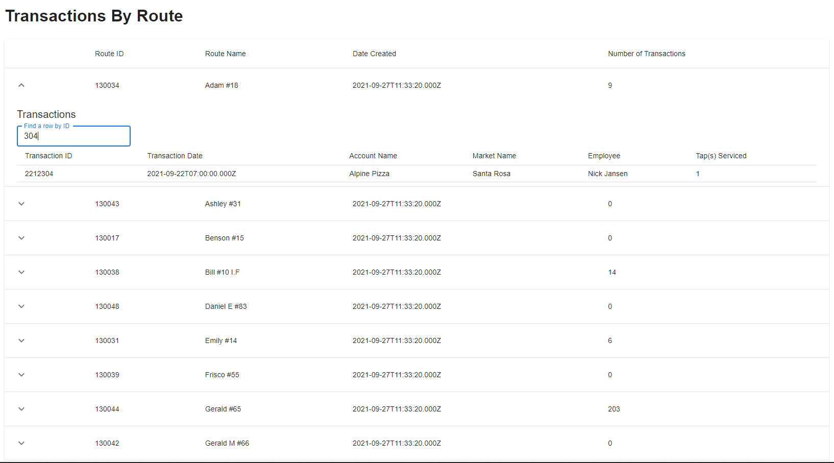Viewport: 834px width, 463px height.
Task: Select transaction ID 2212304 cell
Action: click(39, 174)
